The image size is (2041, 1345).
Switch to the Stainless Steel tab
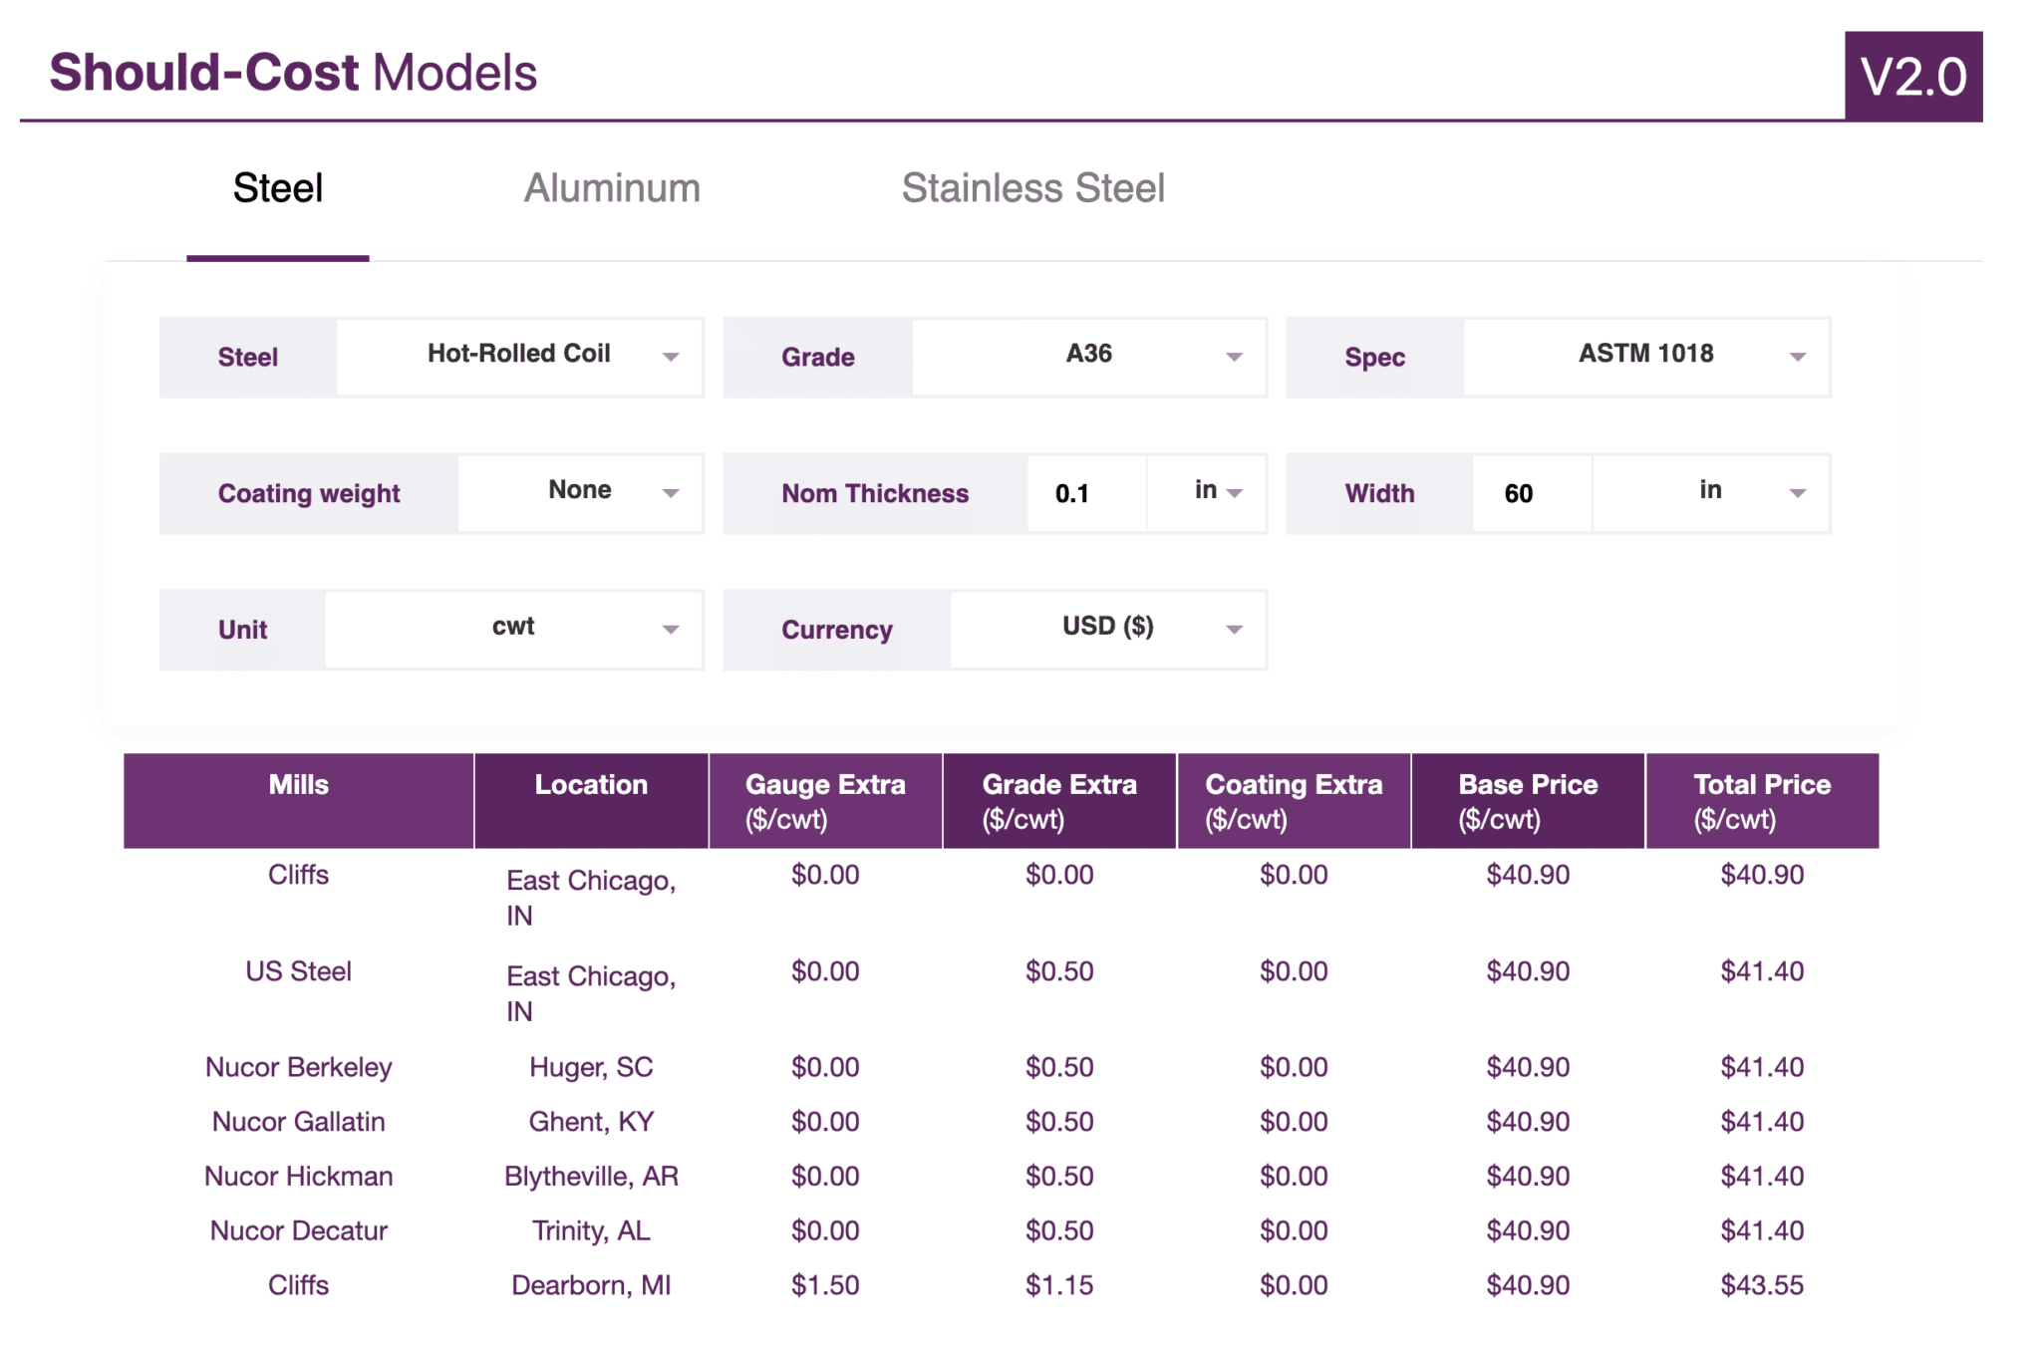click(x=1032, y=188)
